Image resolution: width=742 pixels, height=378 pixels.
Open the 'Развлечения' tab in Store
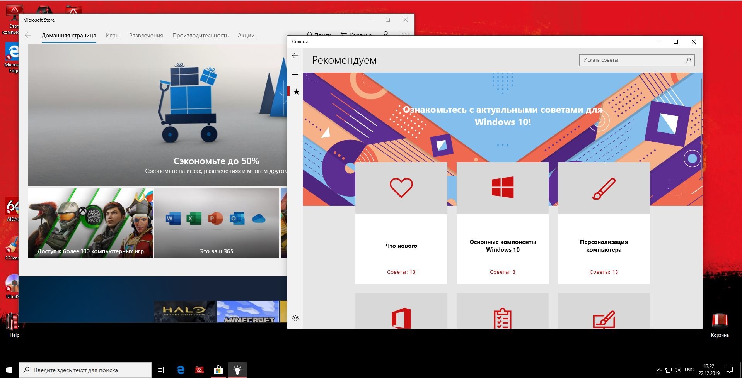click(x=146, y=36)
